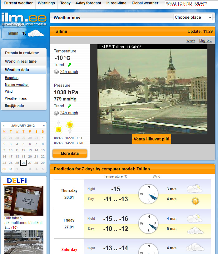Select January 31 in the calendar
218x254 pixels.
[x=11, y=169]
